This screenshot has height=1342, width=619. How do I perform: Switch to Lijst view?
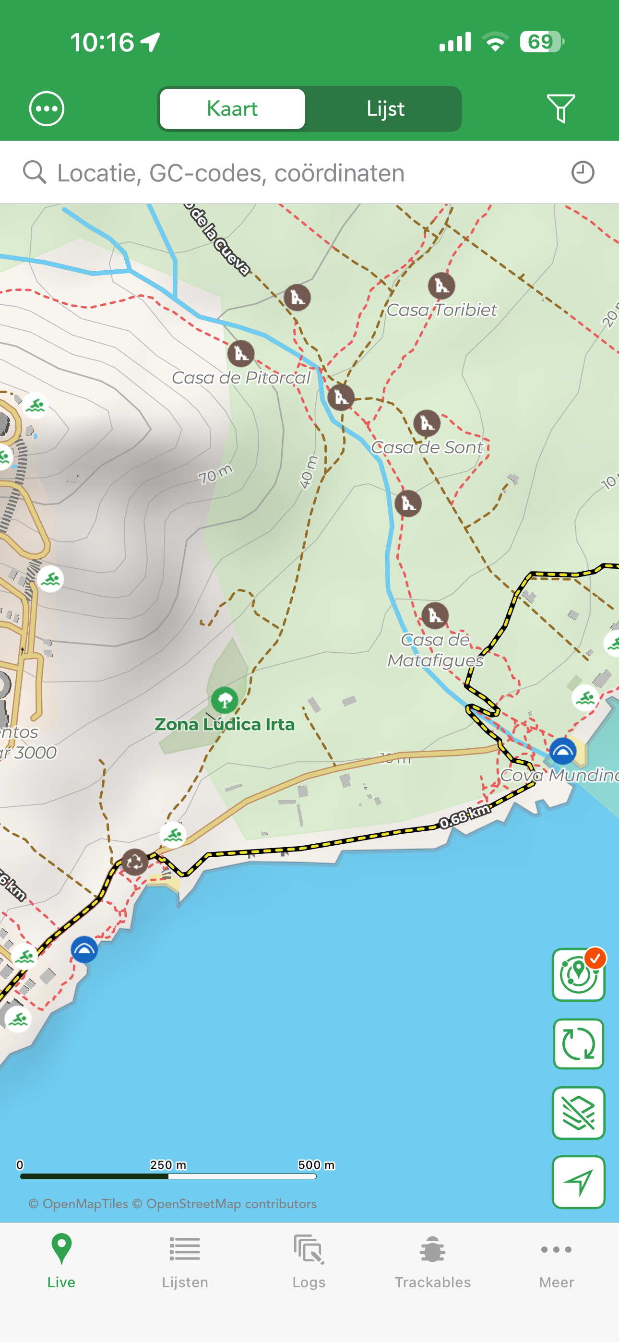[385, 108]
